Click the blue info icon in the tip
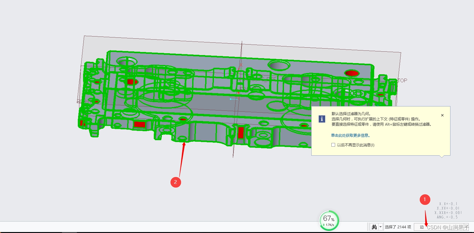 (322, 119)
